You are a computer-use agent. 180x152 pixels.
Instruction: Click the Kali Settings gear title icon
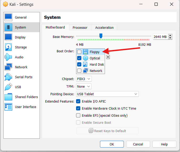pos(6,4)
